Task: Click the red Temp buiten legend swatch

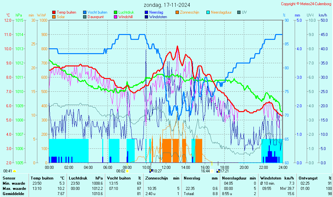Action: click(54, 12)
